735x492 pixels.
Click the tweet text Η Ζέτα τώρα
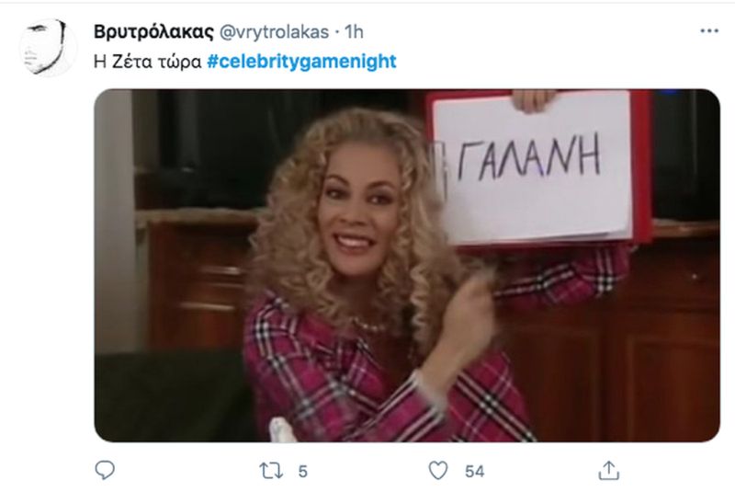(x=147, y=62)
